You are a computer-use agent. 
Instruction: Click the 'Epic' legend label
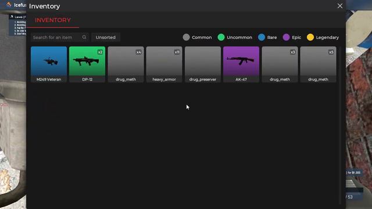click(296, 37)
